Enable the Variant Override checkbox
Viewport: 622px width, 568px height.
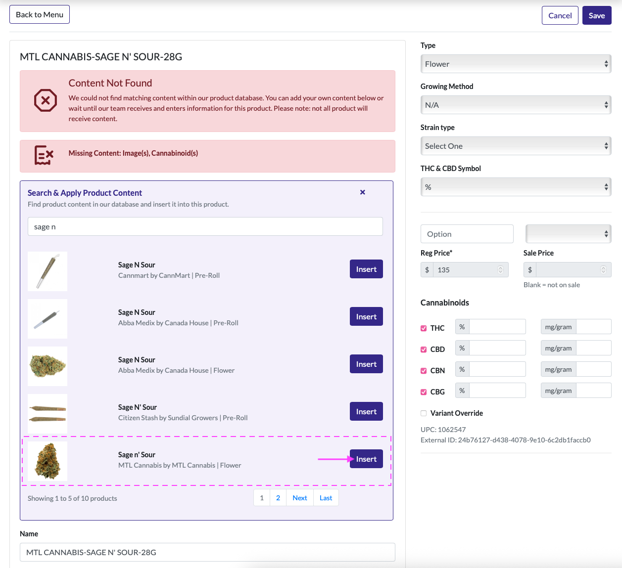pos(424,413)
